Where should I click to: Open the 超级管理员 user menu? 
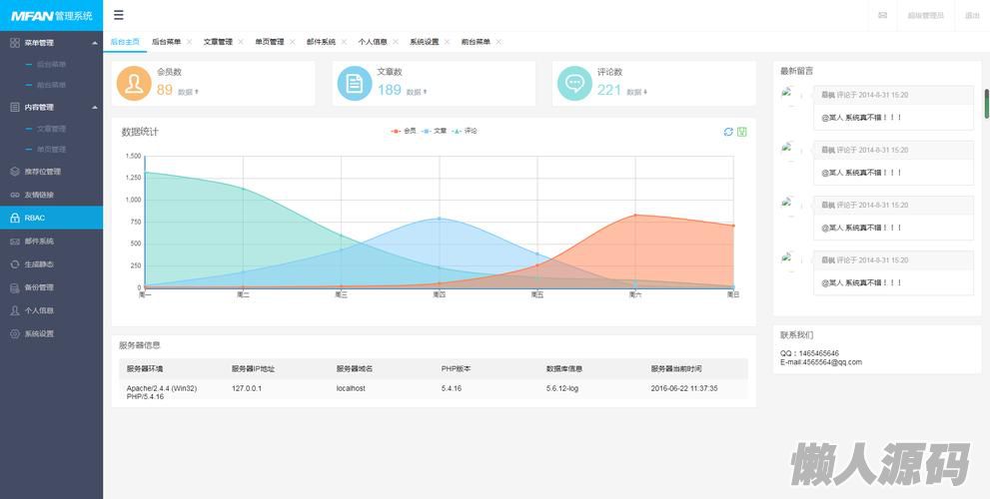pos(925,16)
